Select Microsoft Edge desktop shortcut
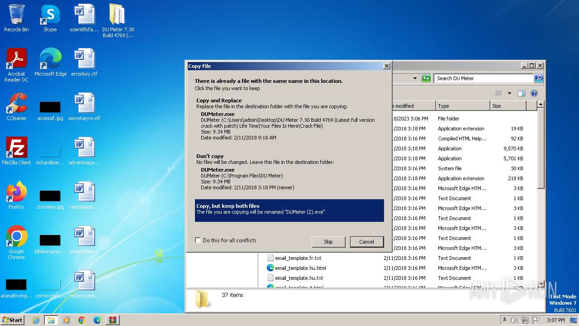The image size is (579, 326). tap(50, 62)
